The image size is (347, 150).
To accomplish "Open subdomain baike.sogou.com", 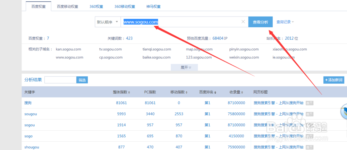I will pos(156,57).
